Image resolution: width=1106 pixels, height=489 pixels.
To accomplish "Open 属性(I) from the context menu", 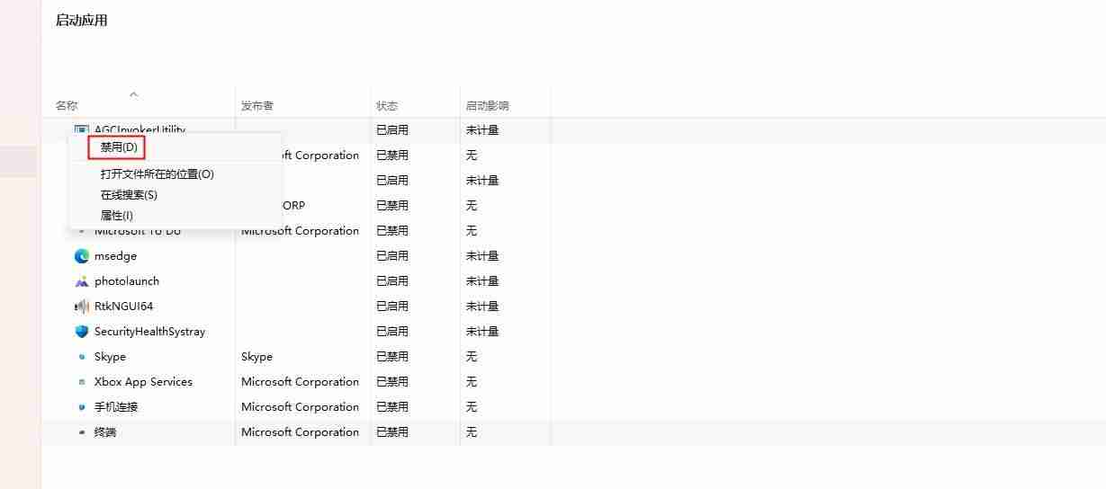I will click(x=117, y=216).
